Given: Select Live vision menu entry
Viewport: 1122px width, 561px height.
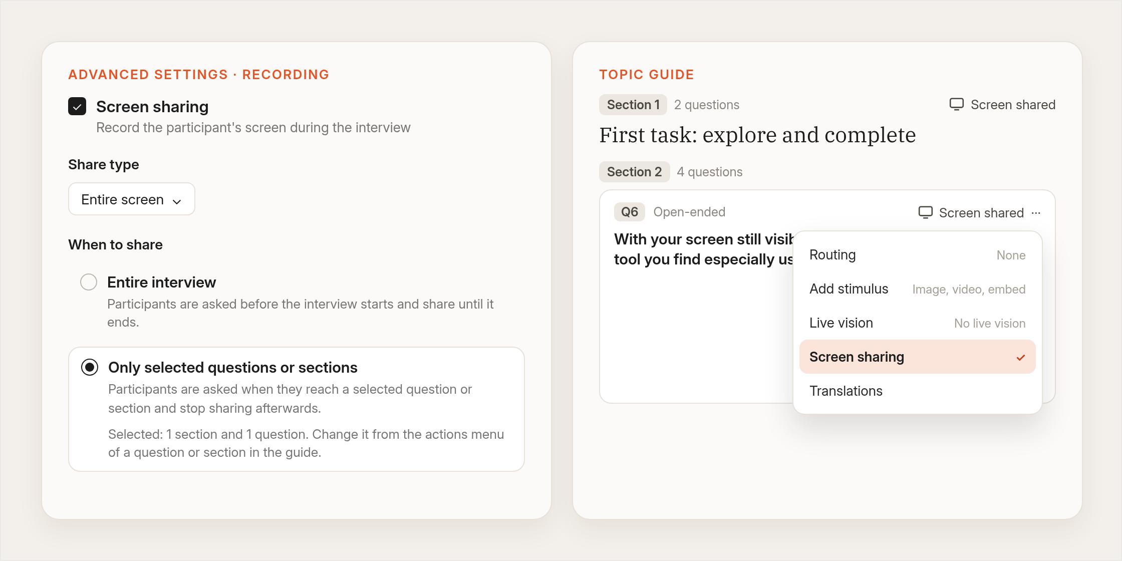Looking at the screenshot, I should 917,323.
